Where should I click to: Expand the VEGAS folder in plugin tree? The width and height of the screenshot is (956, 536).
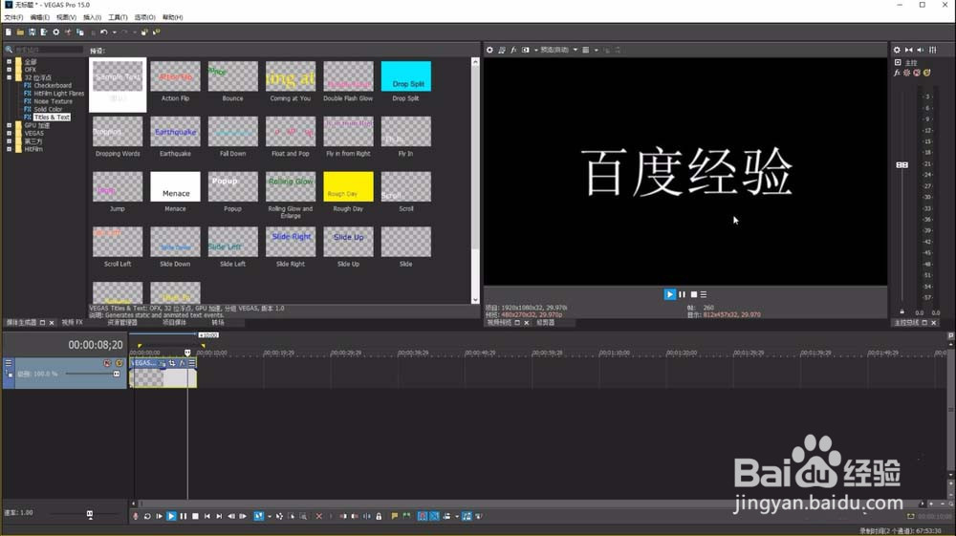click(x=10, y=133)
